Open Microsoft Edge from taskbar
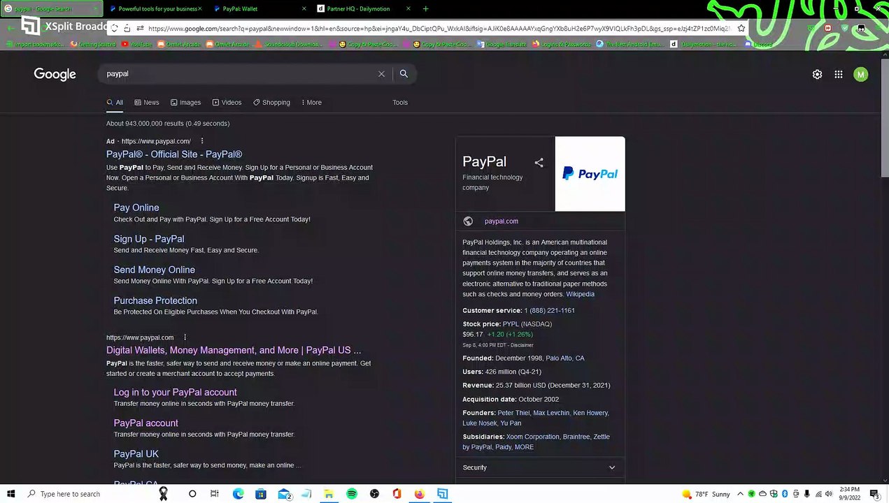The width and height of the screenshot is (889, 503). 238,494
